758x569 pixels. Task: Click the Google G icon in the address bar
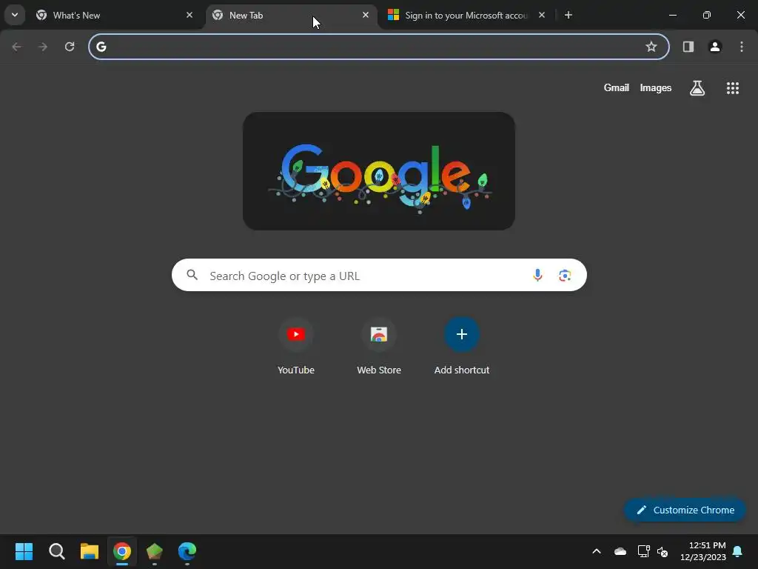point(101,47)
